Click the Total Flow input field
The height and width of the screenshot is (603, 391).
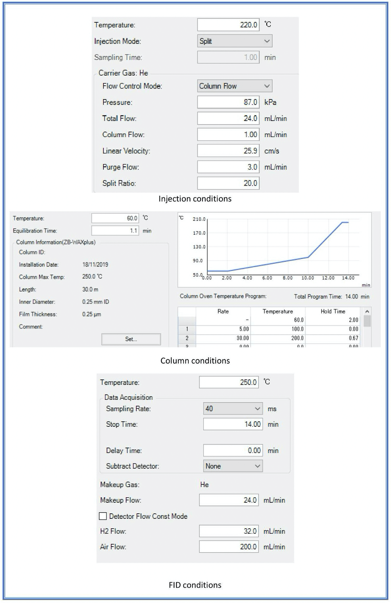pyautogui.click(x=228, y=118)
